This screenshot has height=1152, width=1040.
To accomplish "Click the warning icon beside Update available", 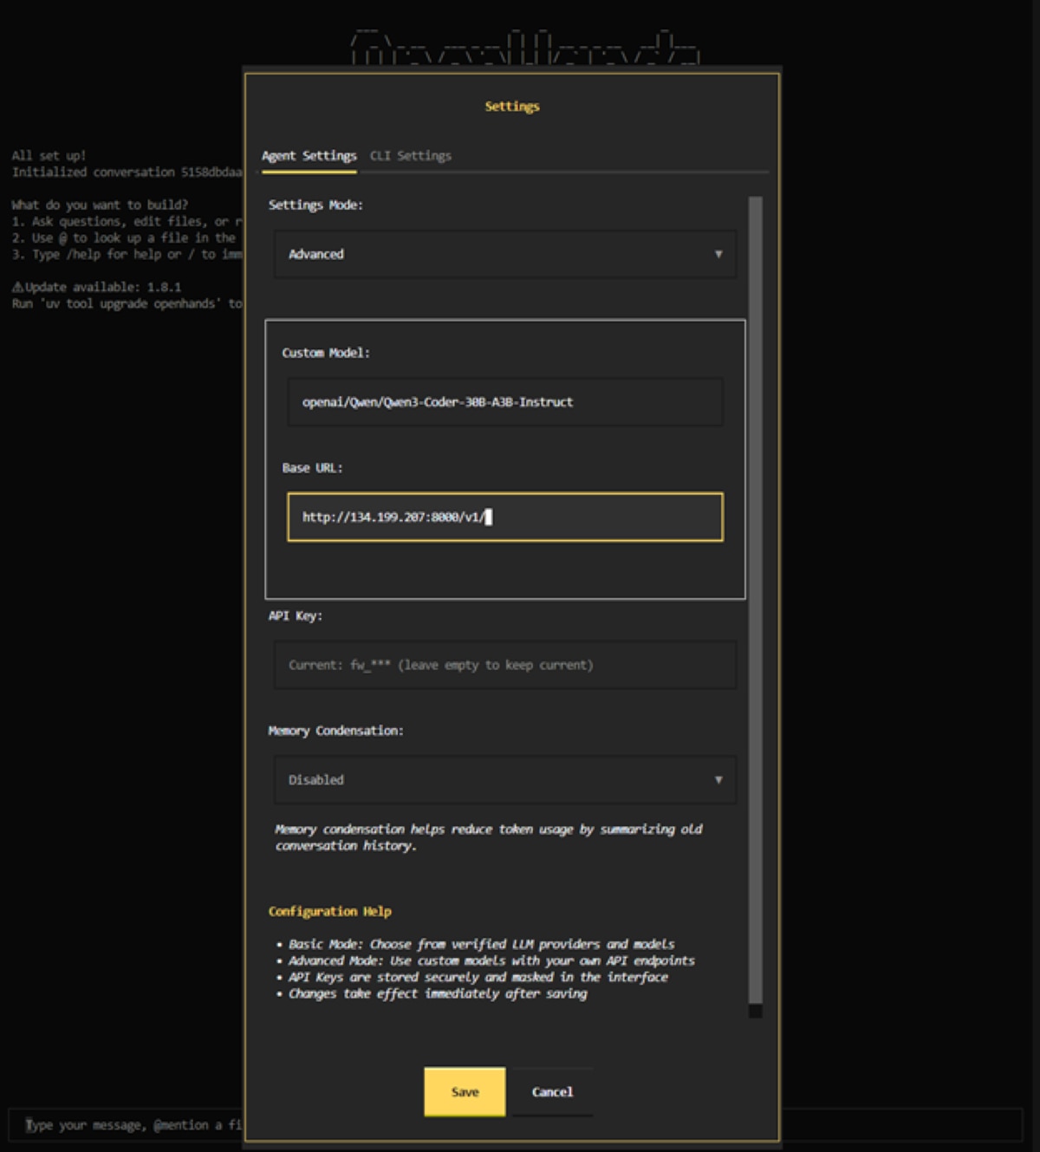I will click(x=17, y=287).
